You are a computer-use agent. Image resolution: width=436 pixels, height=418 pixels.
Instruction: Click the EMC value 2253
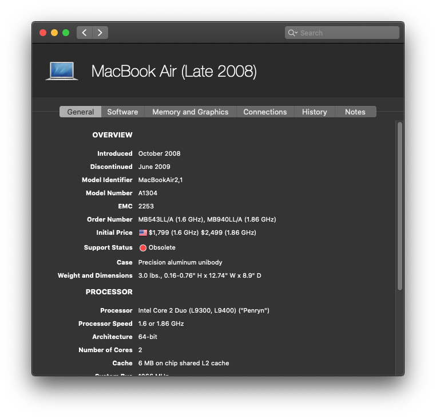click(x=146, y=206)
